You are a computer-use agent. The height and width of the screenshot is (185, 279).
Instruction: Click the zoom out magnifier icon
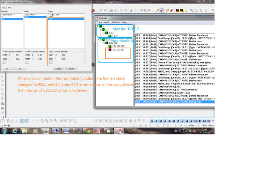pyautogui.click(x=196, y=11)
